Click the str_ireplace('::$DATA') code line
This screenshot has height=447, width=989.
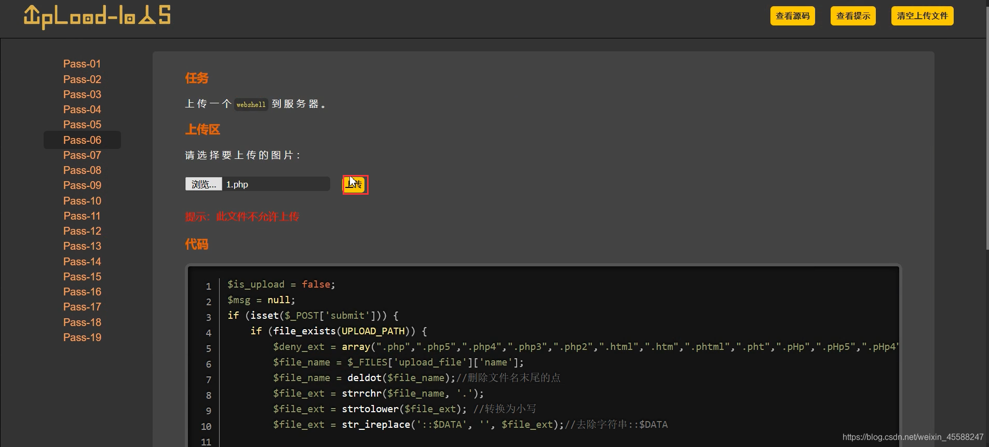[470, 425]
